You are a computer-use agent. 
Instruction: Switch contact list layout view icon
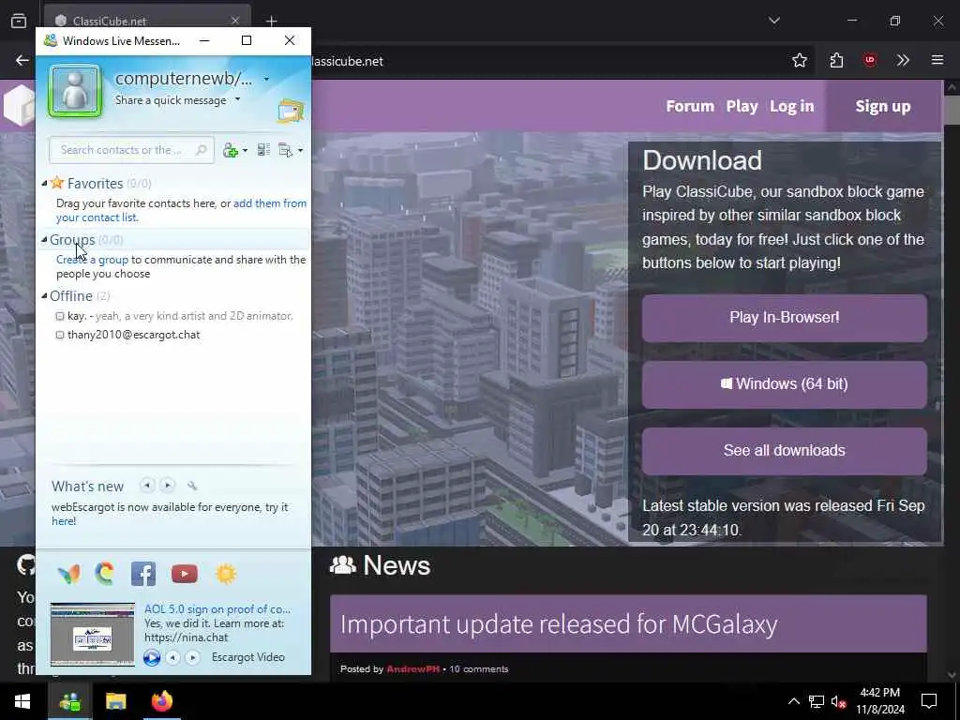pos(263,150)
